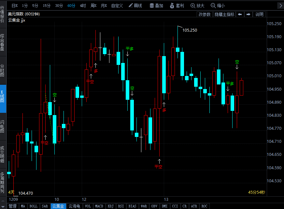Switch to 4时 timeframe
The image size is (284, 209).
83,6
